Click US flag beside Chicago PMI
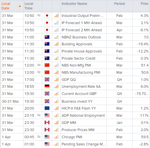 click(47, 137)
